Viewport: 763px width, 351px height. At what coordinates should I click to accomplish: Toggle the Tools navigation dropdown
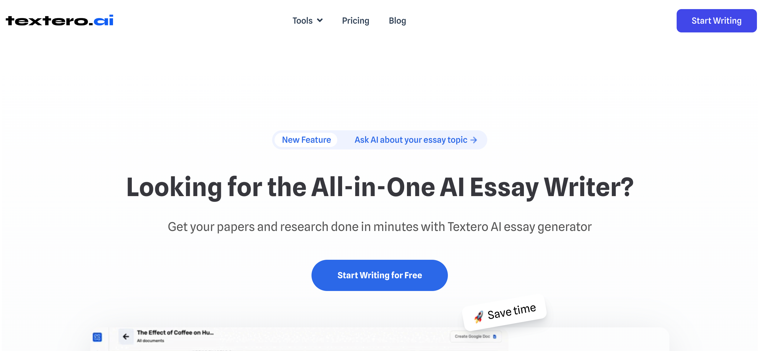[307, 20]
